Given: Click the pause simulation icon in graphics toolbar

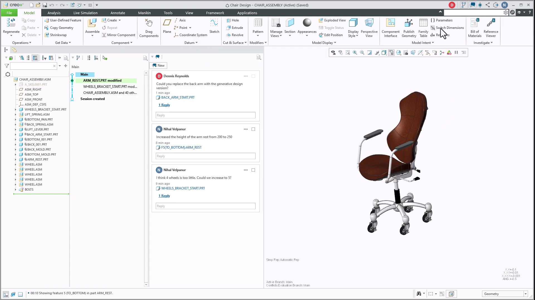Looking at the screenshot, I should 456,52.
